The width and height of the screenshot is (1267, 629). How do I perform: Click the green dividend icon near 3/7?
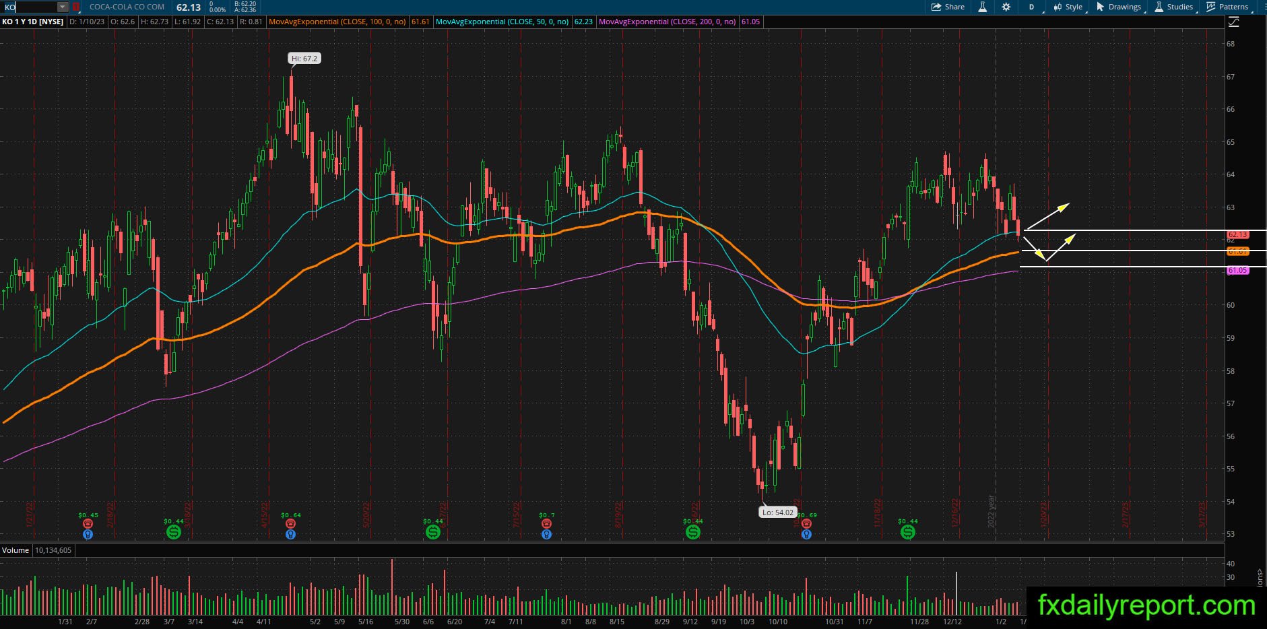[x=173, y=532]
